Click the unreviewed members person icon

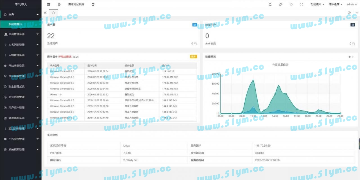point(354,44)
